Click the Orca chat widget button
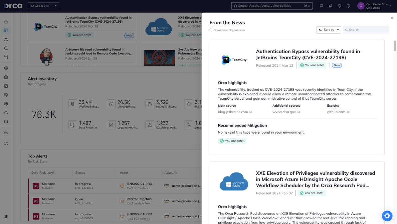 [x=387, y=216]
